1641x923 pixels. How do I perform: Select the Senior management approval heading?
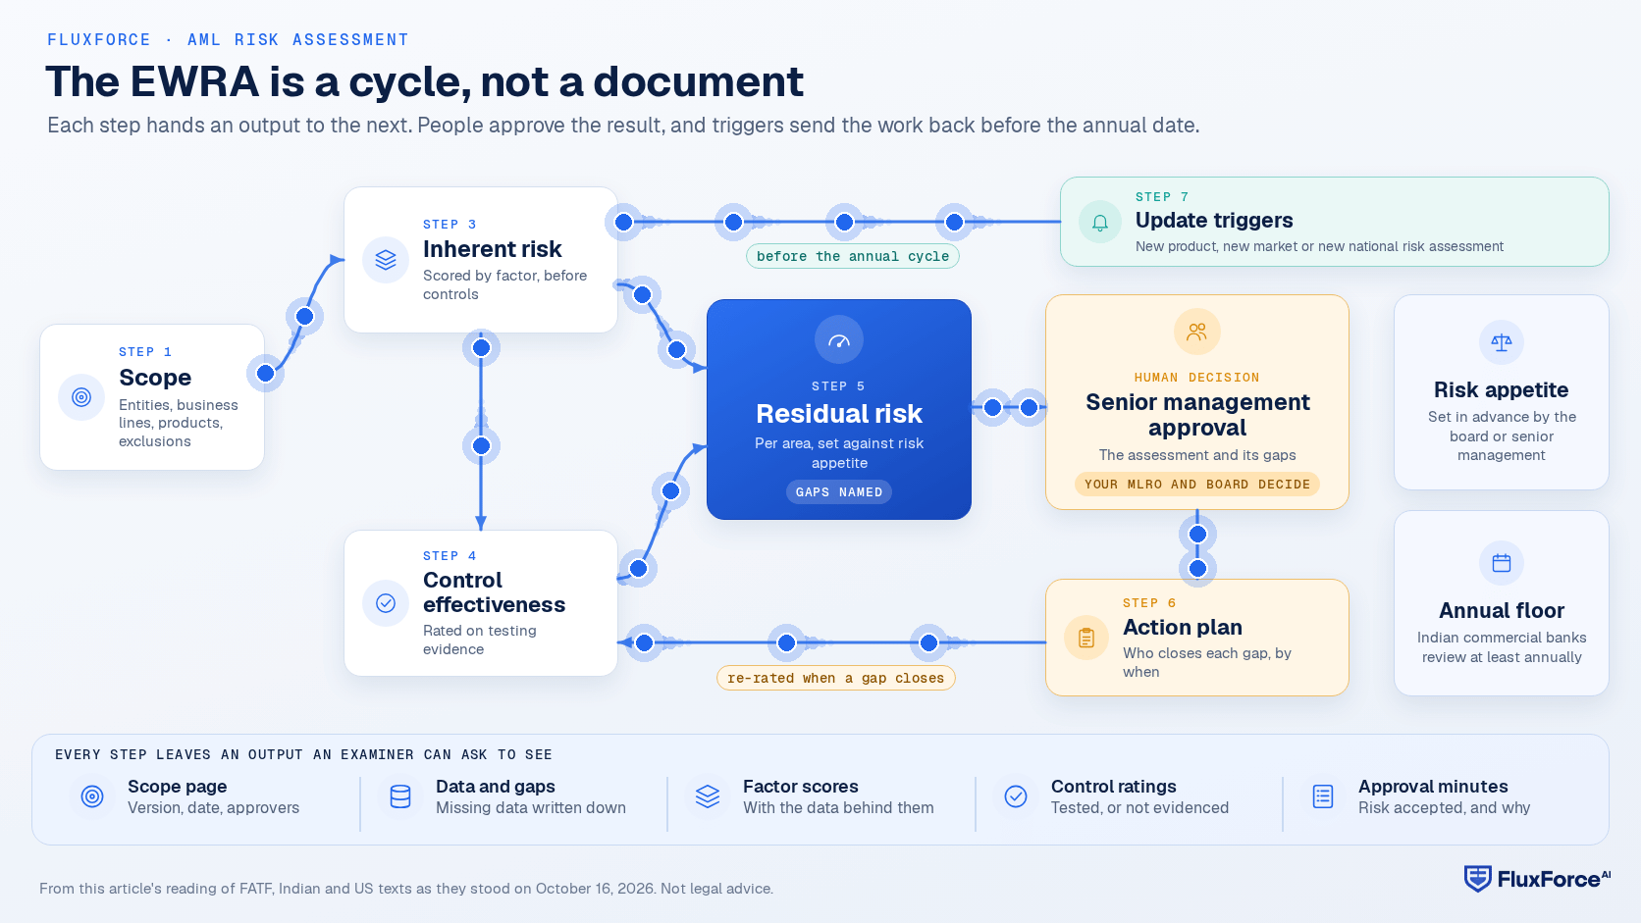[x=1197, y=415]
